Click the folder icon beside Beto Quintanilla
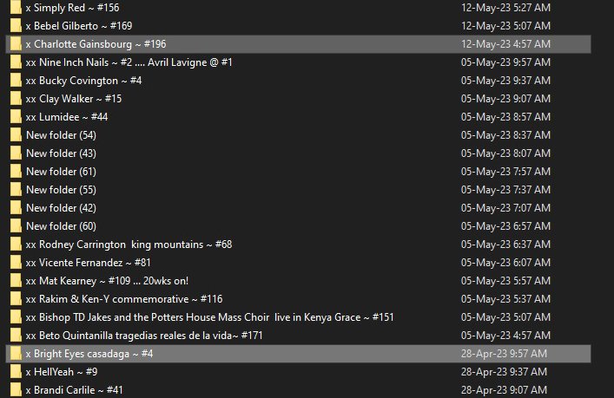This screenshot has width=614, height=398. [16, 336]
